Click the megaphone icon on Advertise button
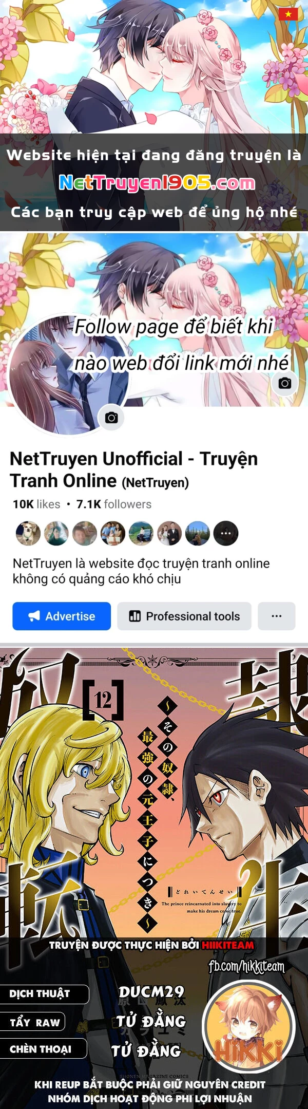 (x=34, y=616)
